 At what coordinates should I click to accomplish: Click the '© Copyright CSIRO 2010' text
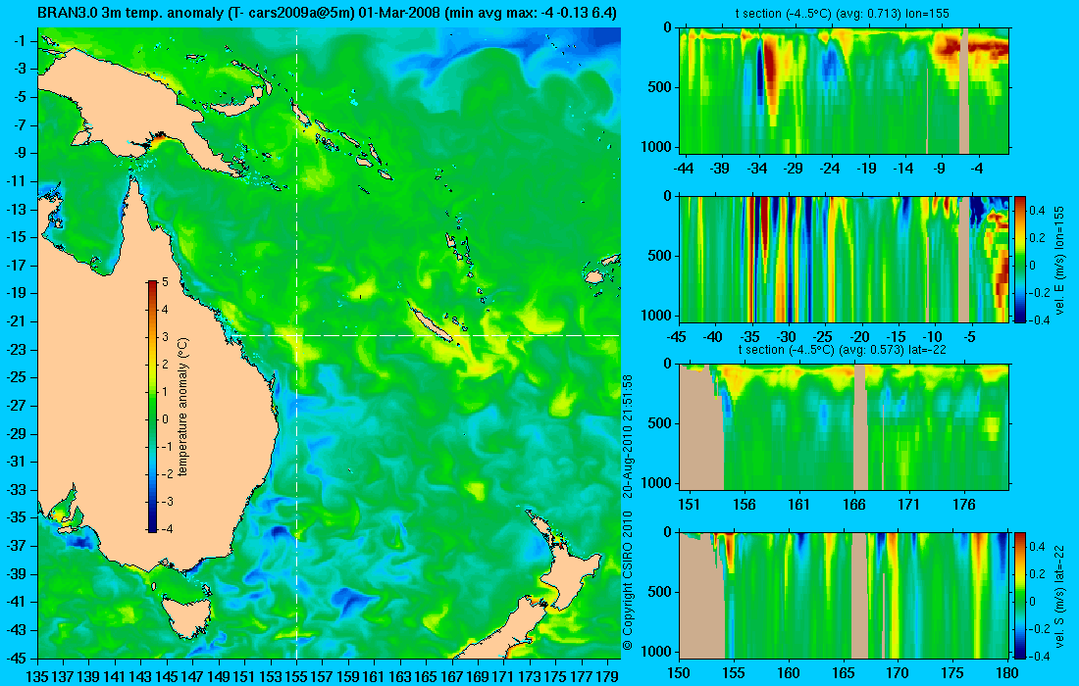[x=627, y=579]
